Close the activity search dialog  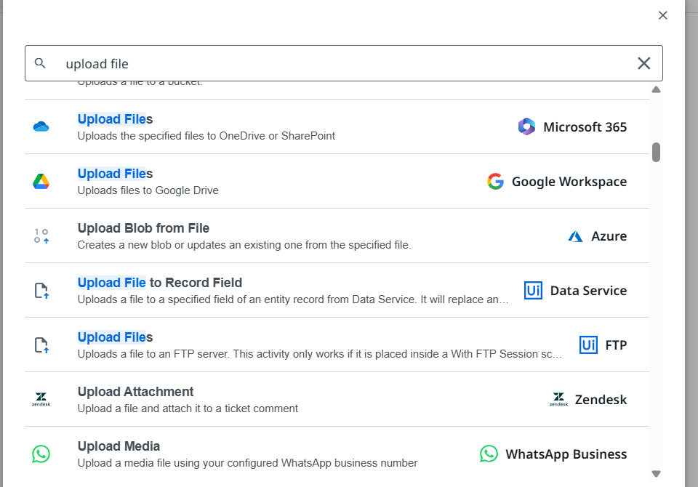point(662,15)
